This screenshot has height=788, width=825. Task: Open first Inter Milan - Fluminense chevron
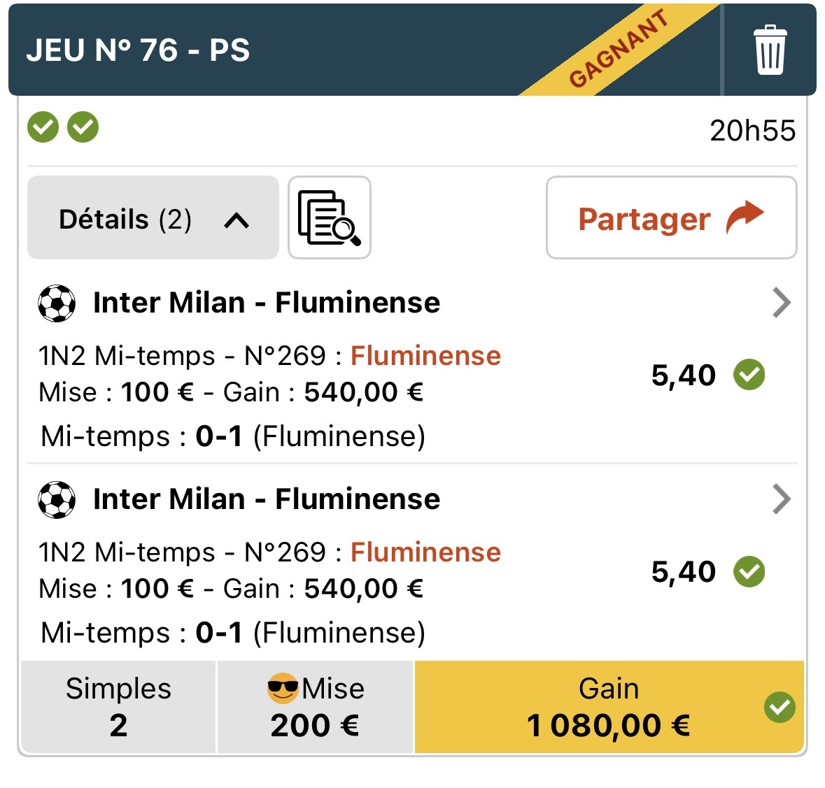coord(782,303)
